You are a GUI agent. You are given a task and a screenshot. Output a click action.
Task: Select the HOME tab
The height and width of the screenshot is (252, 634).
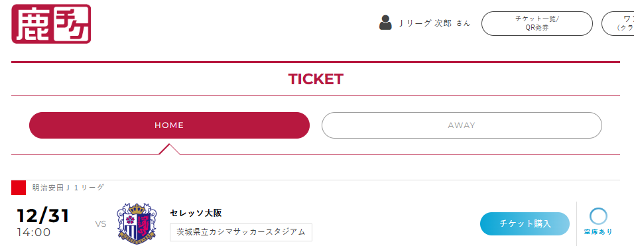pos(169,125)
